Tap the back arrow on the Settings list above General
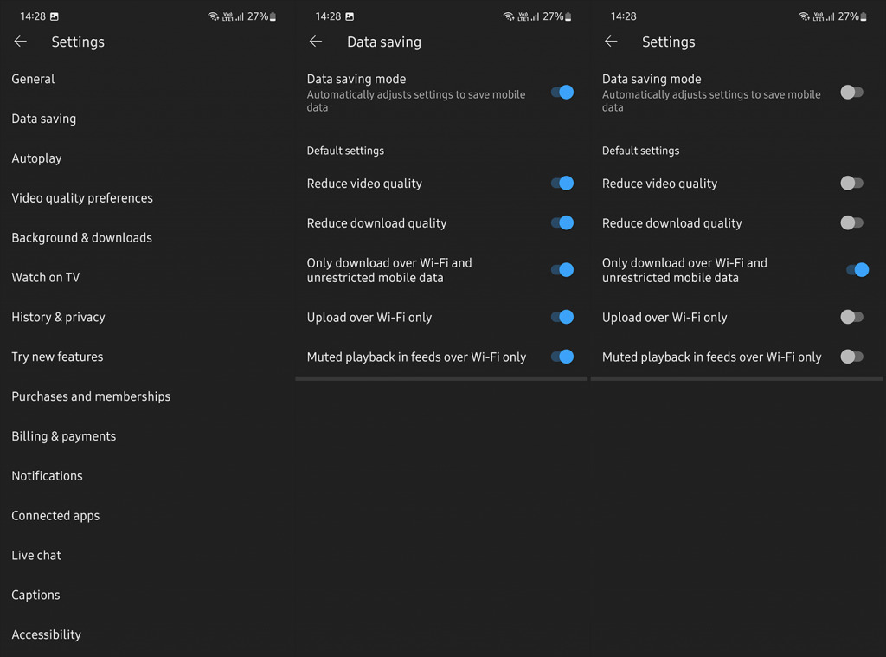The width and height of the screenshot is (886, 657). (21, 42)
